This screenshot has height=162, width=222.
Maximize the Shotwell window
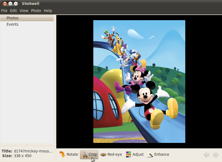click(16, 4)
